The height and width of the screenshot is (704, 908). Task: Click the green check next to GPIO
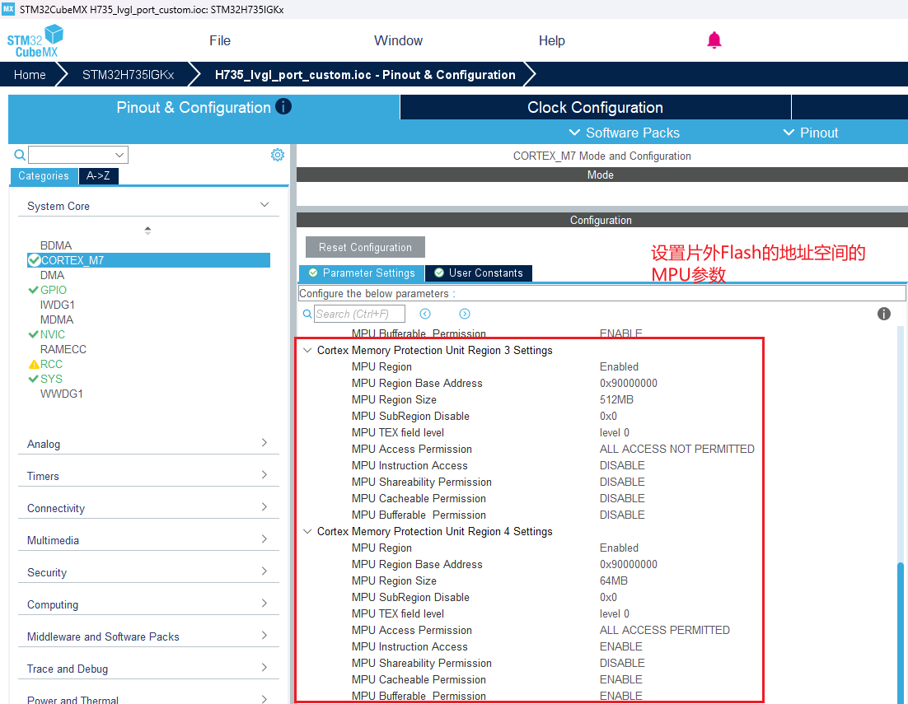(33, 290)
